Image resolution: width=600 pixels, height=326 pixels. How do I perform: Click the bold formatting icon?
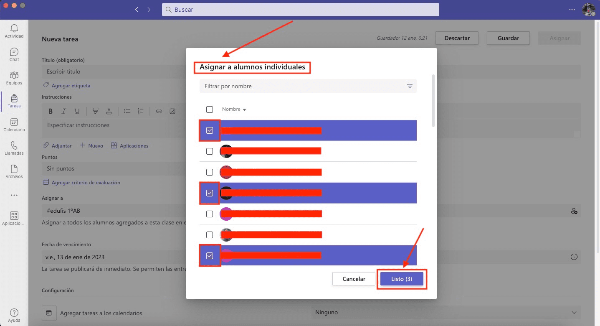[x=51, y=111]
